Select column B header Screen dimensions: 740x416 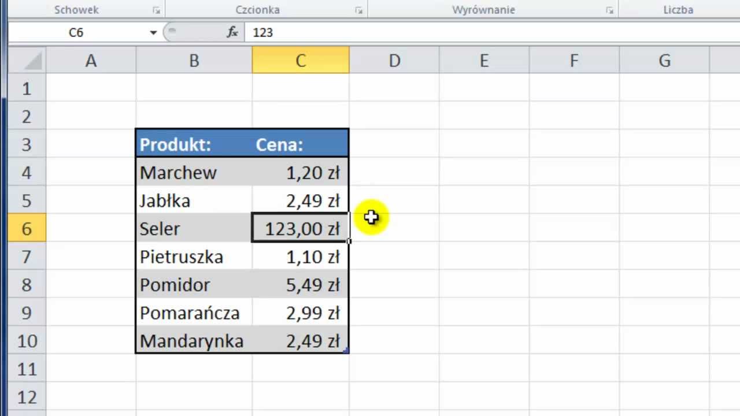coord(194,60)
